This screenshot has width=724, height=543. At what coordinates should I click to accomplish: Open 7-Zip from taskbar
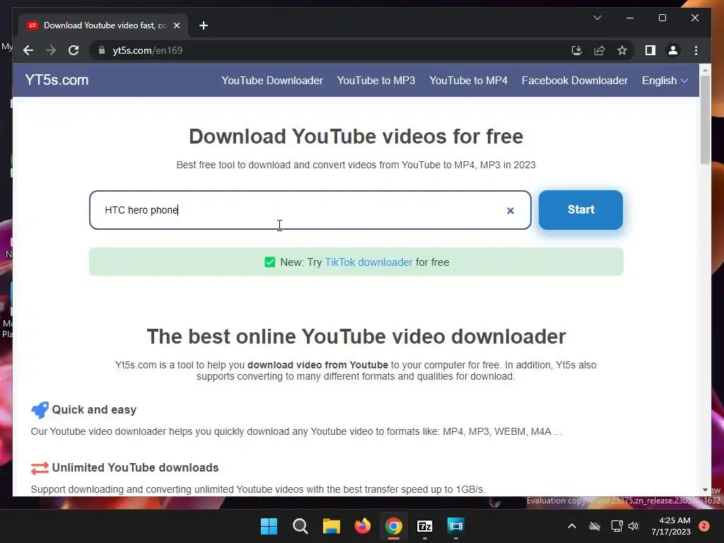pyautogui.click(x=424, y=526)
